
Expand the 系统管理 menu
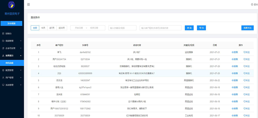[12, 85]
